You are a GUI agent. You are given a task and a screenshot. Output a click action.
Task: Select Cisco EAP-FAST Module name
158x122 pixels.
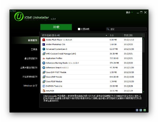tap(56, 72)
